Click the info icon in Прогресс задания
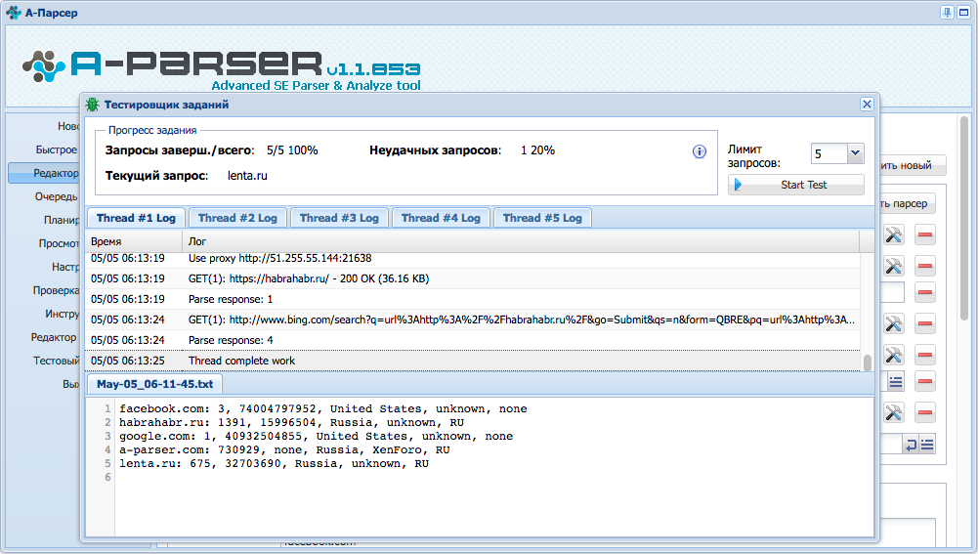Viewport: 978px width, 554px height. click(x=700, y=151)
